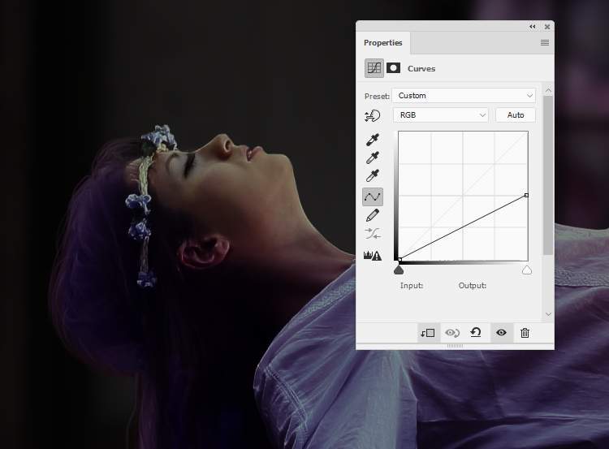Select the upper-right curve control point
This screenshot has width=609, height=449.
pyautogui.click(x=526, y=195)
